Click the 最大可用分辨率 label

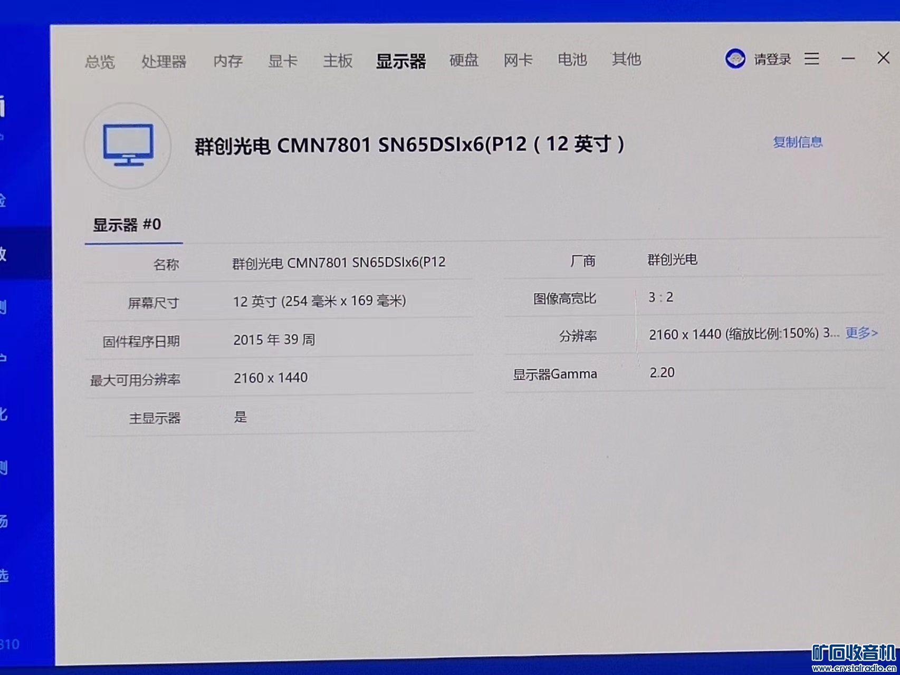pyautogui.click(x=135, y=380)
